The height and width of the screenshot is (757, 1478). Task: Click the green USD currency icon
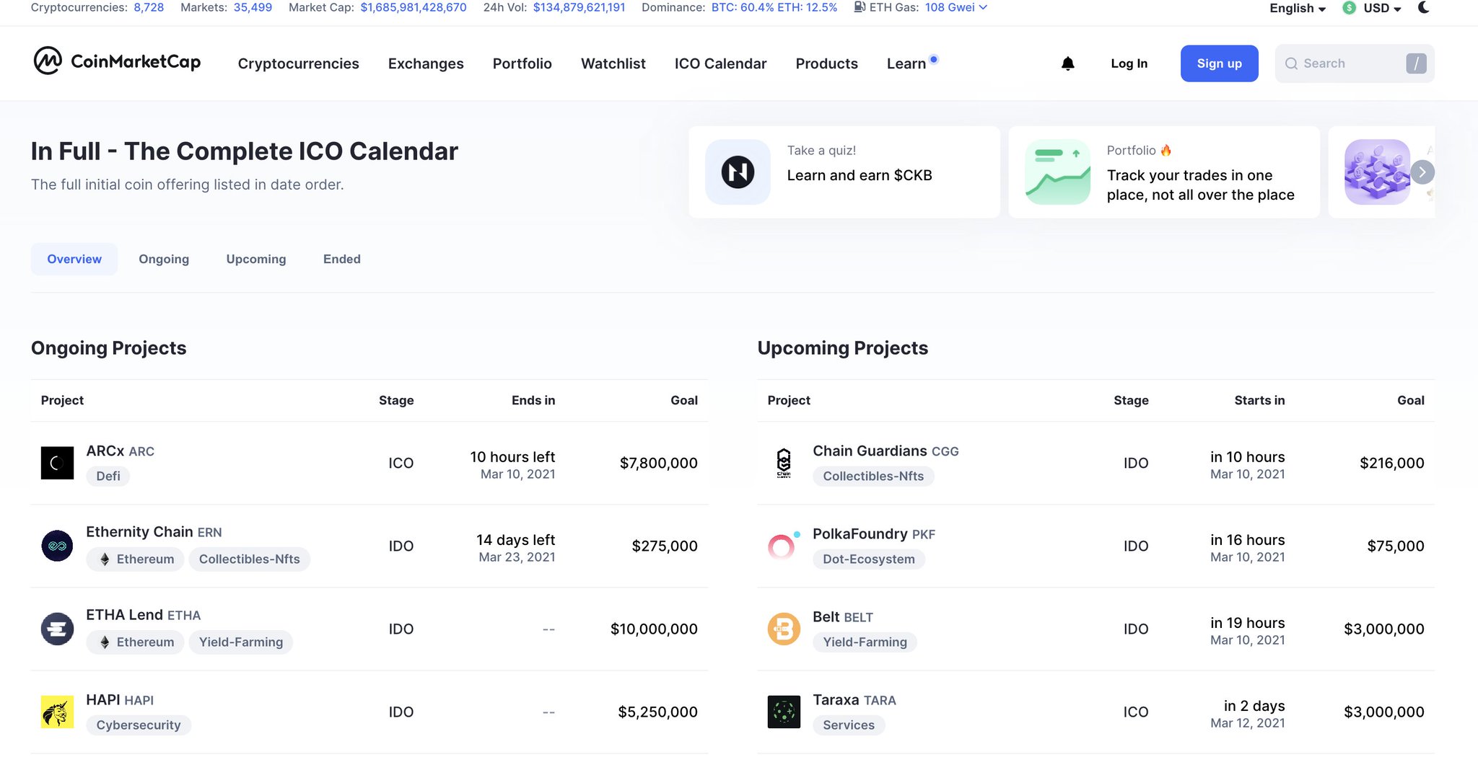(1349, 8)
